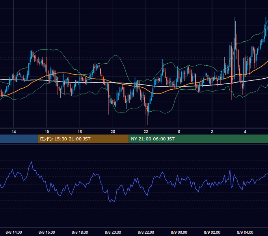This screenshot has height=236, width=268.
Task: Click the 8/9 00:00 time label
Action: (x=179, y=232)
